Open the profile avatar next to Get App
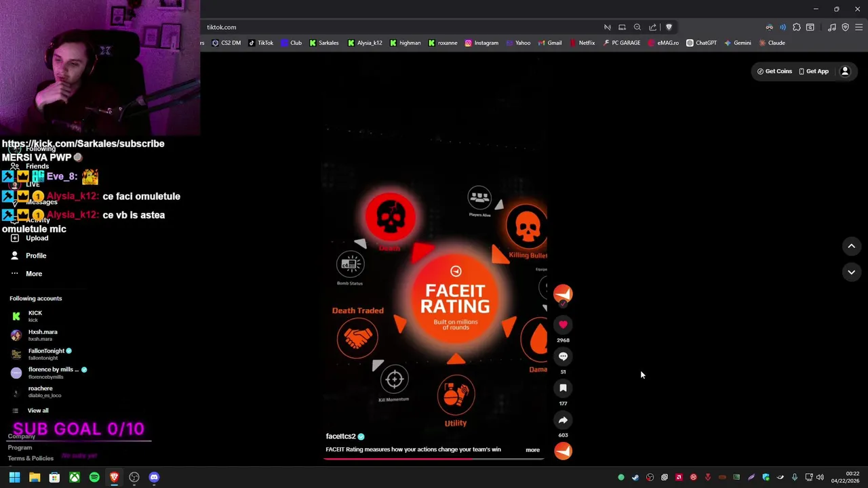The width and height of the screenshot is (868, 488). click(845, 71)
